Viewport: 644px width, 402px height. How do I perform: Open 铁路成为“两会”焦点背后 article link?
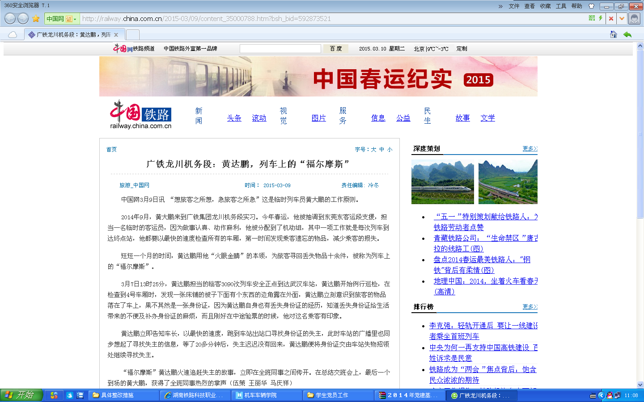tap(483, 375)
